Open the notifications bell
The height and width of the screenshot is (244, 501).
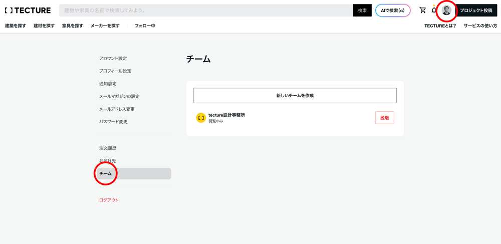click(434, 11)
